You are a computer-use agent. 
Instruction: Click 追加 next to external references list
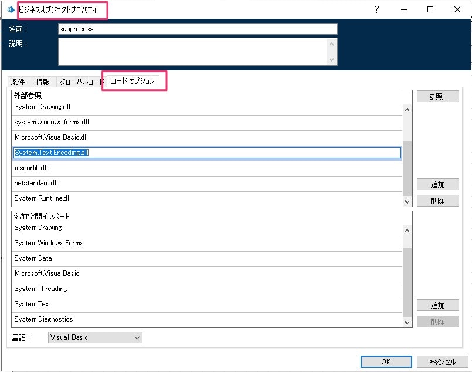pyautogui.click(x=437, y=184)
